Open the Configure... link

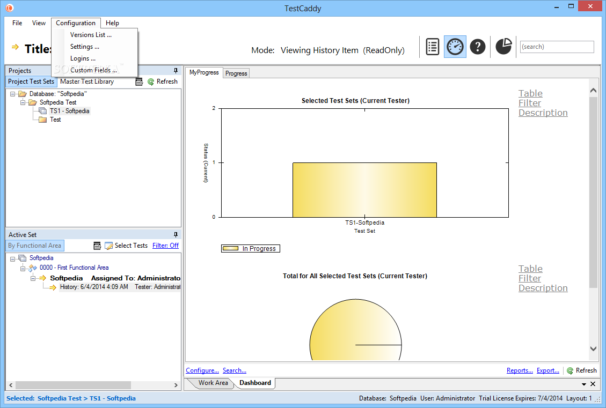202,370
